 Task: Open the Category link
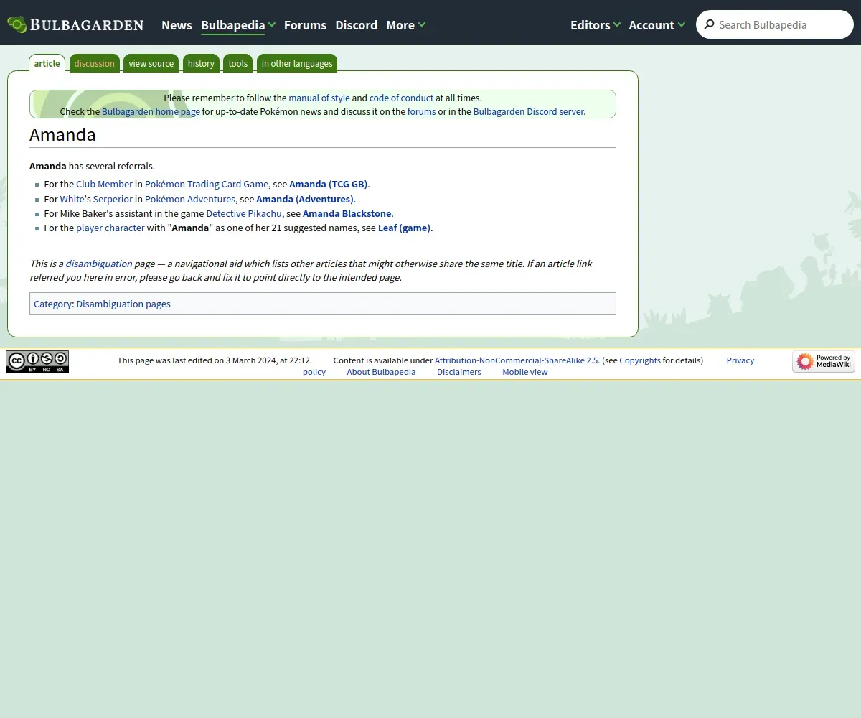pos(52,304)
